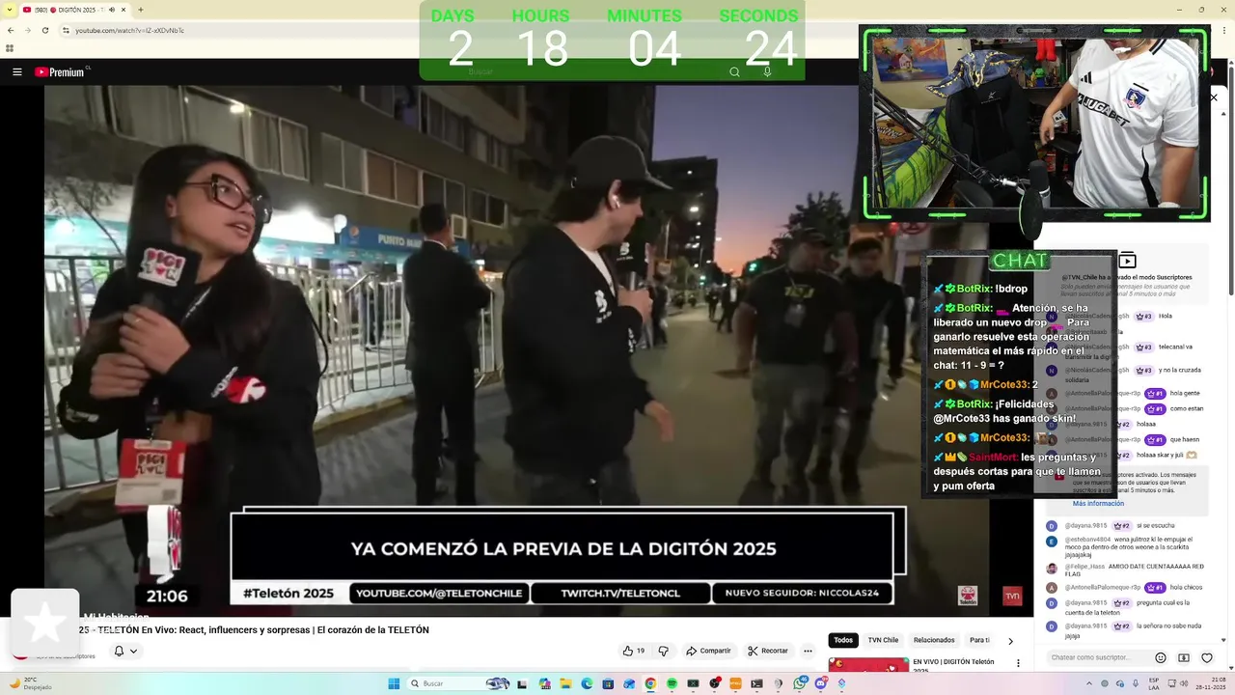Viewport: 1235px width, 695px height.
Task: Open emoji picker in live chat
Action: [x=1161, y=657]
